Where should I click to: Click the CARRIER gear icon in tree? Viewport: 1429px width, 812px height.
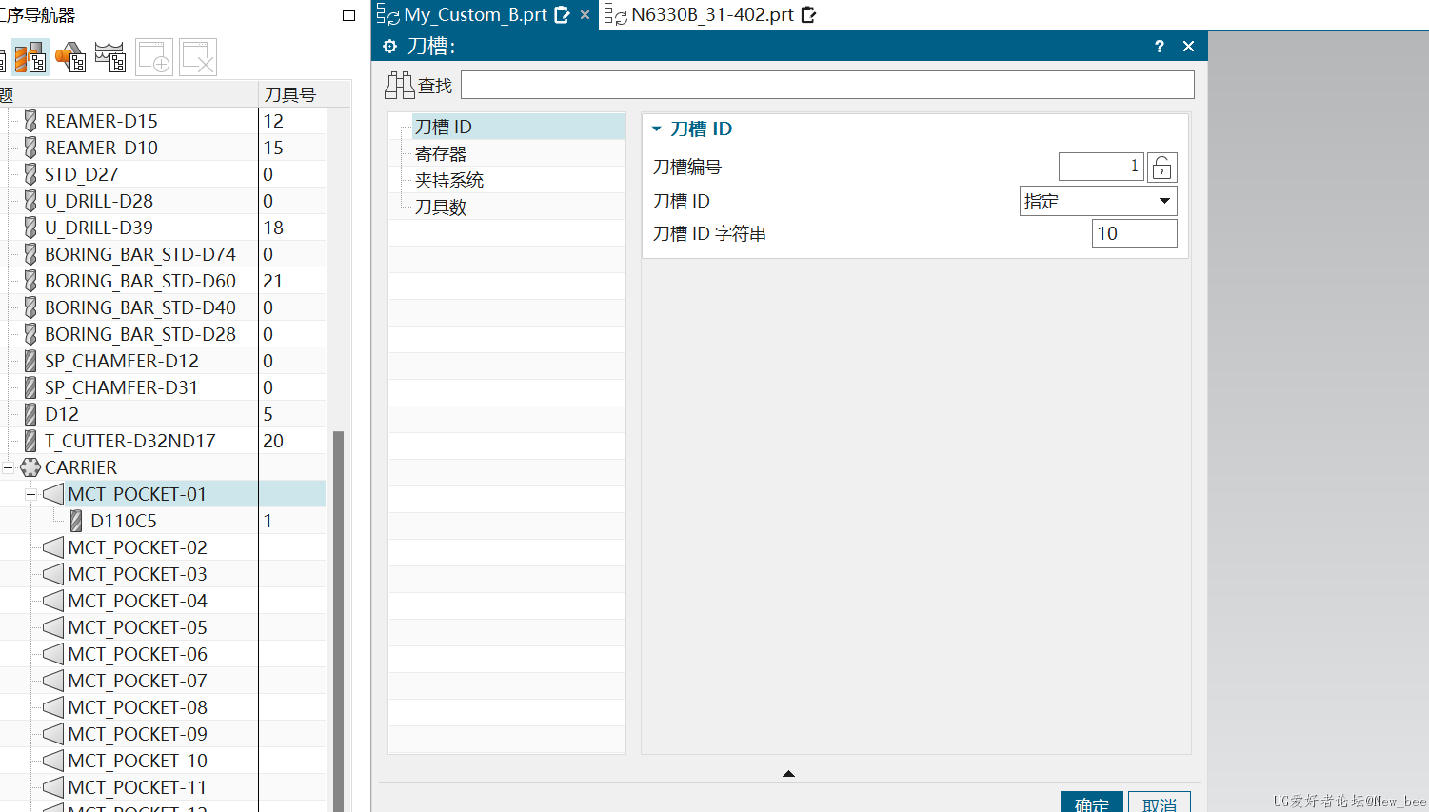pos(30,467)
